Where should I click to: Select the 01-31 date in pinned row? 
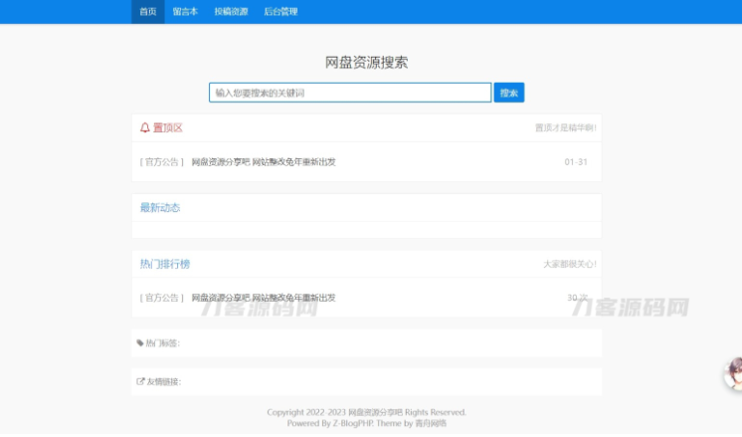(x=576, y=162)
